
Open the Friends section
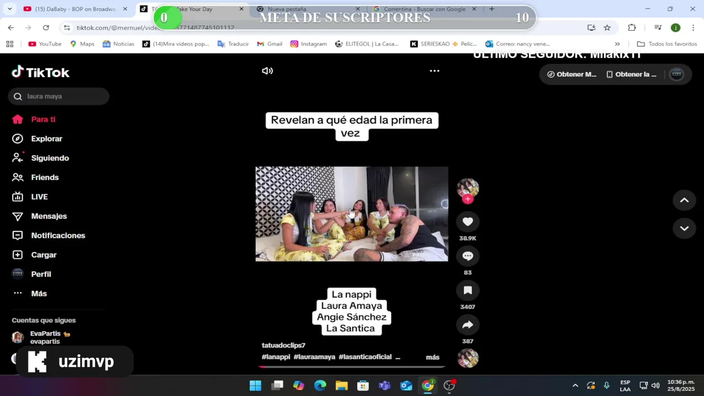tap(36, 177)
